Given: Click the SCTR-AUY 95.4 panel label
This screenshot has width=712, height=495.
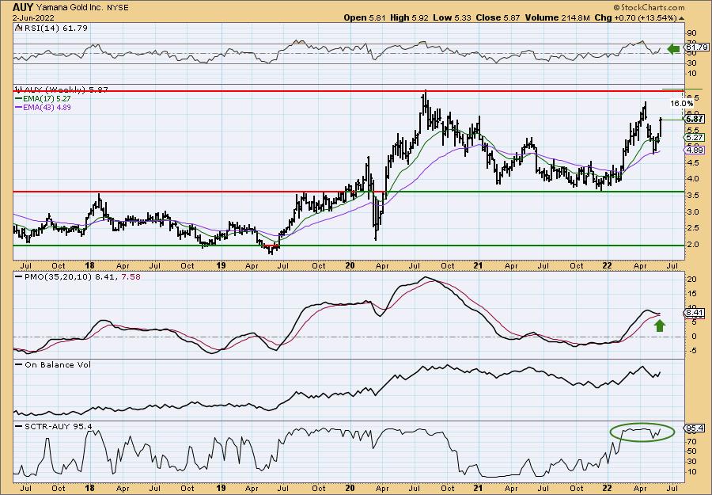Looking at the screenshot, I should (58, 427).
